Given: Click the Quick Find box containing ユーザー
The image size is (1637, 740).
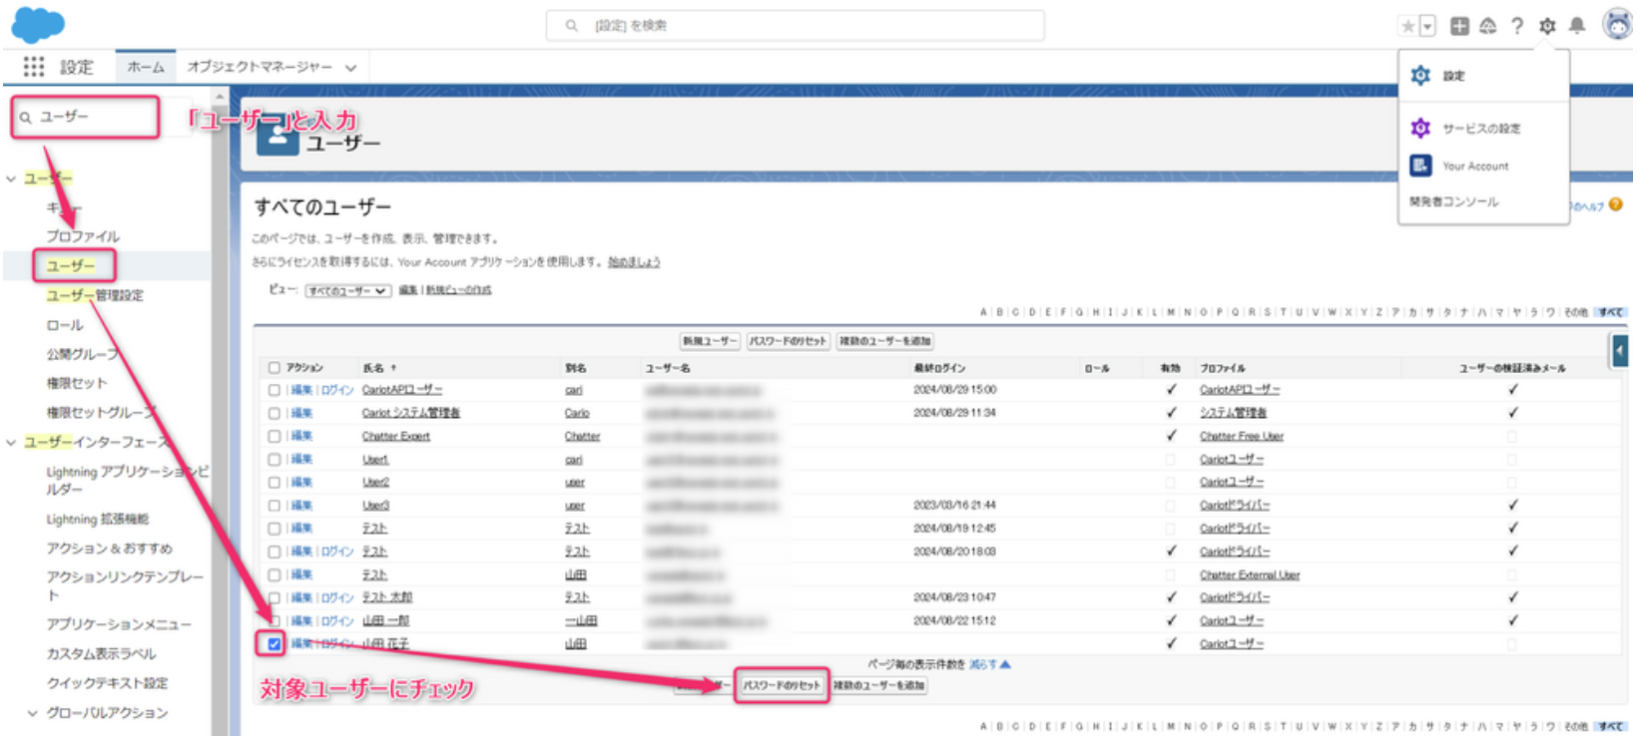Looking at the screenshot, I should (85, 118).
